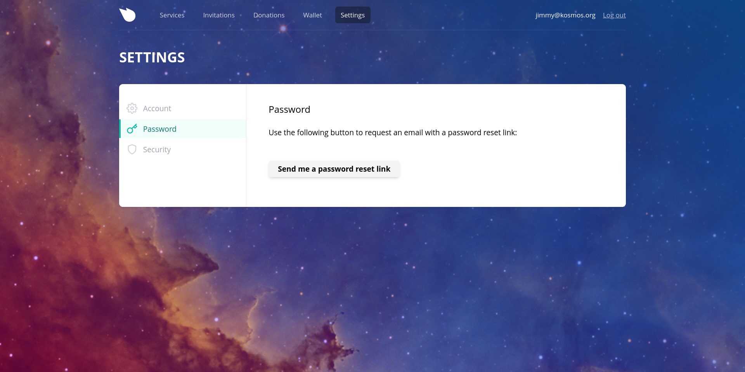
Task: Click the Security shield icon
Action: (x=132, y=150)
